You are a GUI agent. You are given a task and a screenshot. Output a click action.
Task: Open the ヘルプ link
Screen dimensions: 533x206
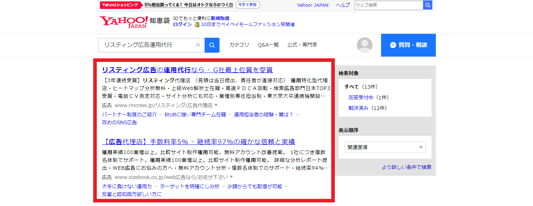[343, 5]
